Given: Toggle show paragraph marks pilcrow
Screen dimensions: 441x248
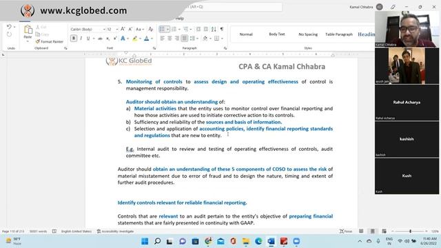Looking at the screenshot, I should (222, 29).
